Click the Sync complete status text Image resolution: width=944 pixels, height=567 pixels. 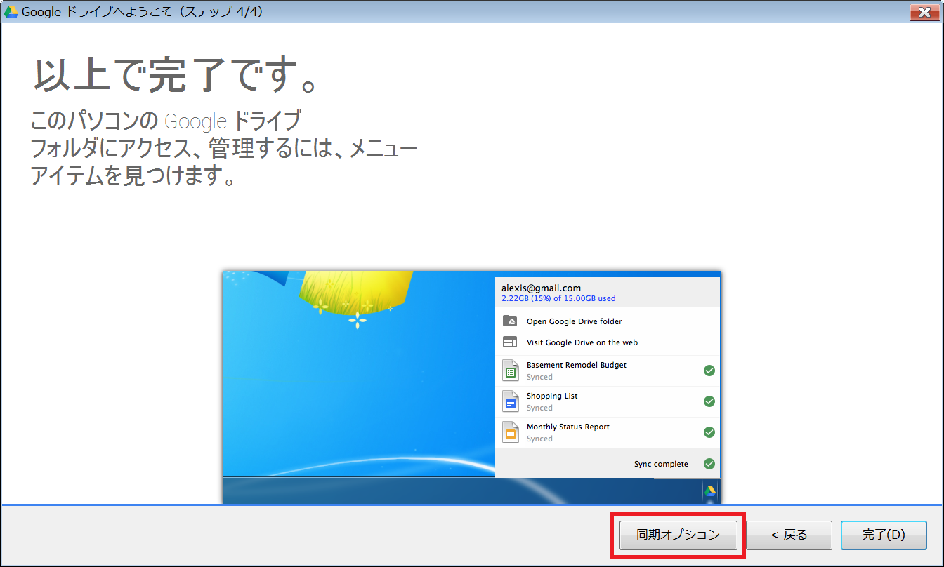pos(661,464)
